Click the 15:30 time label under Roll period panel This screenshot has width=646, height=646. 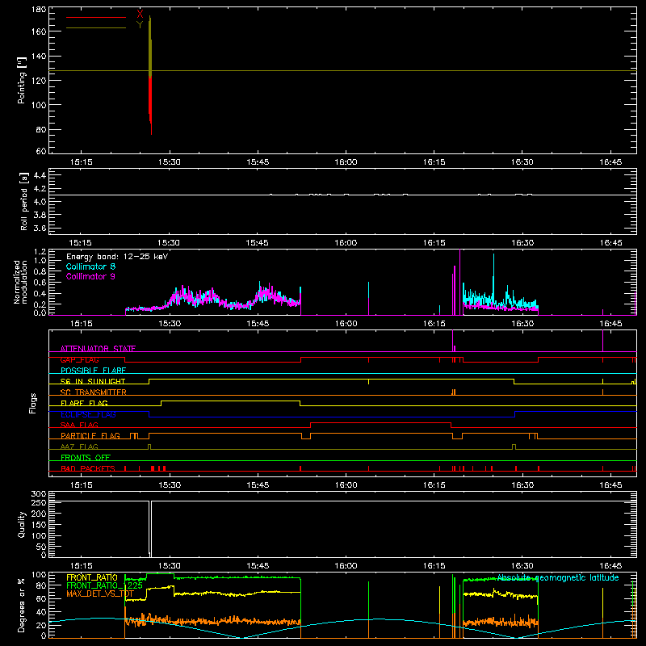coord(169,243)
